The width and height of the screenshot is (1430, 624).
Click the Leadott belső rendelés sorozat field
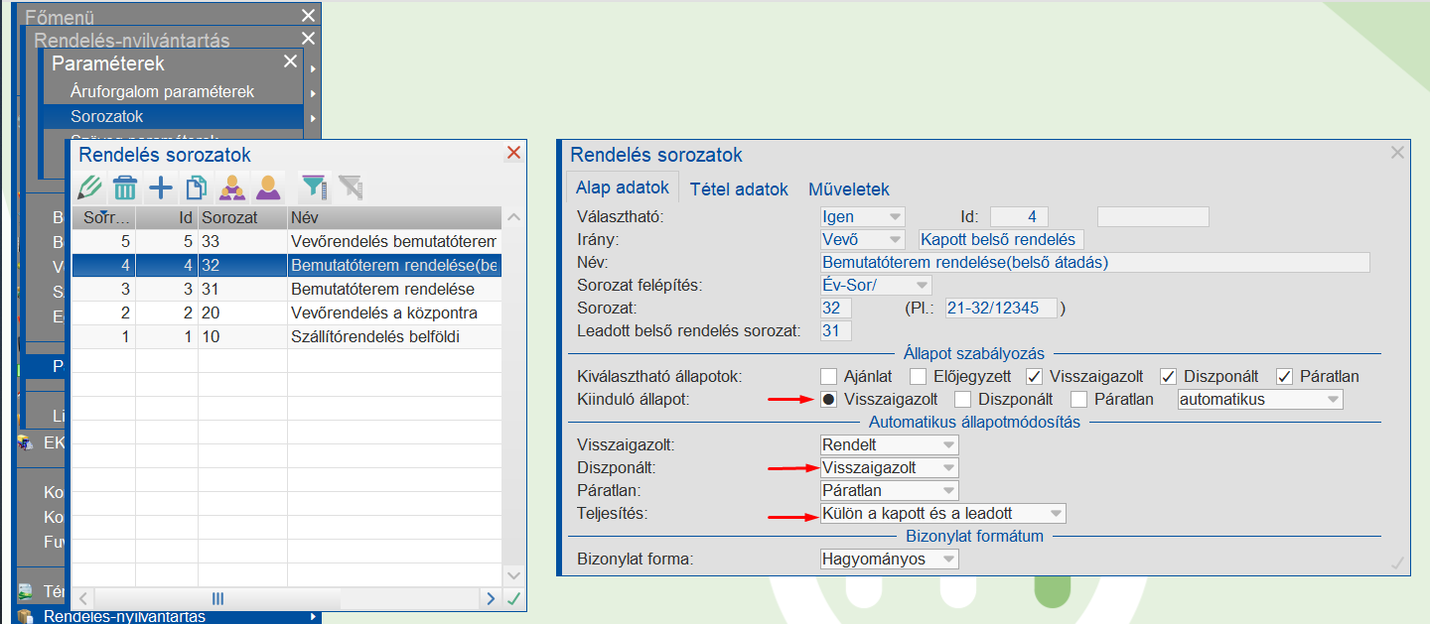coord(836,330)
